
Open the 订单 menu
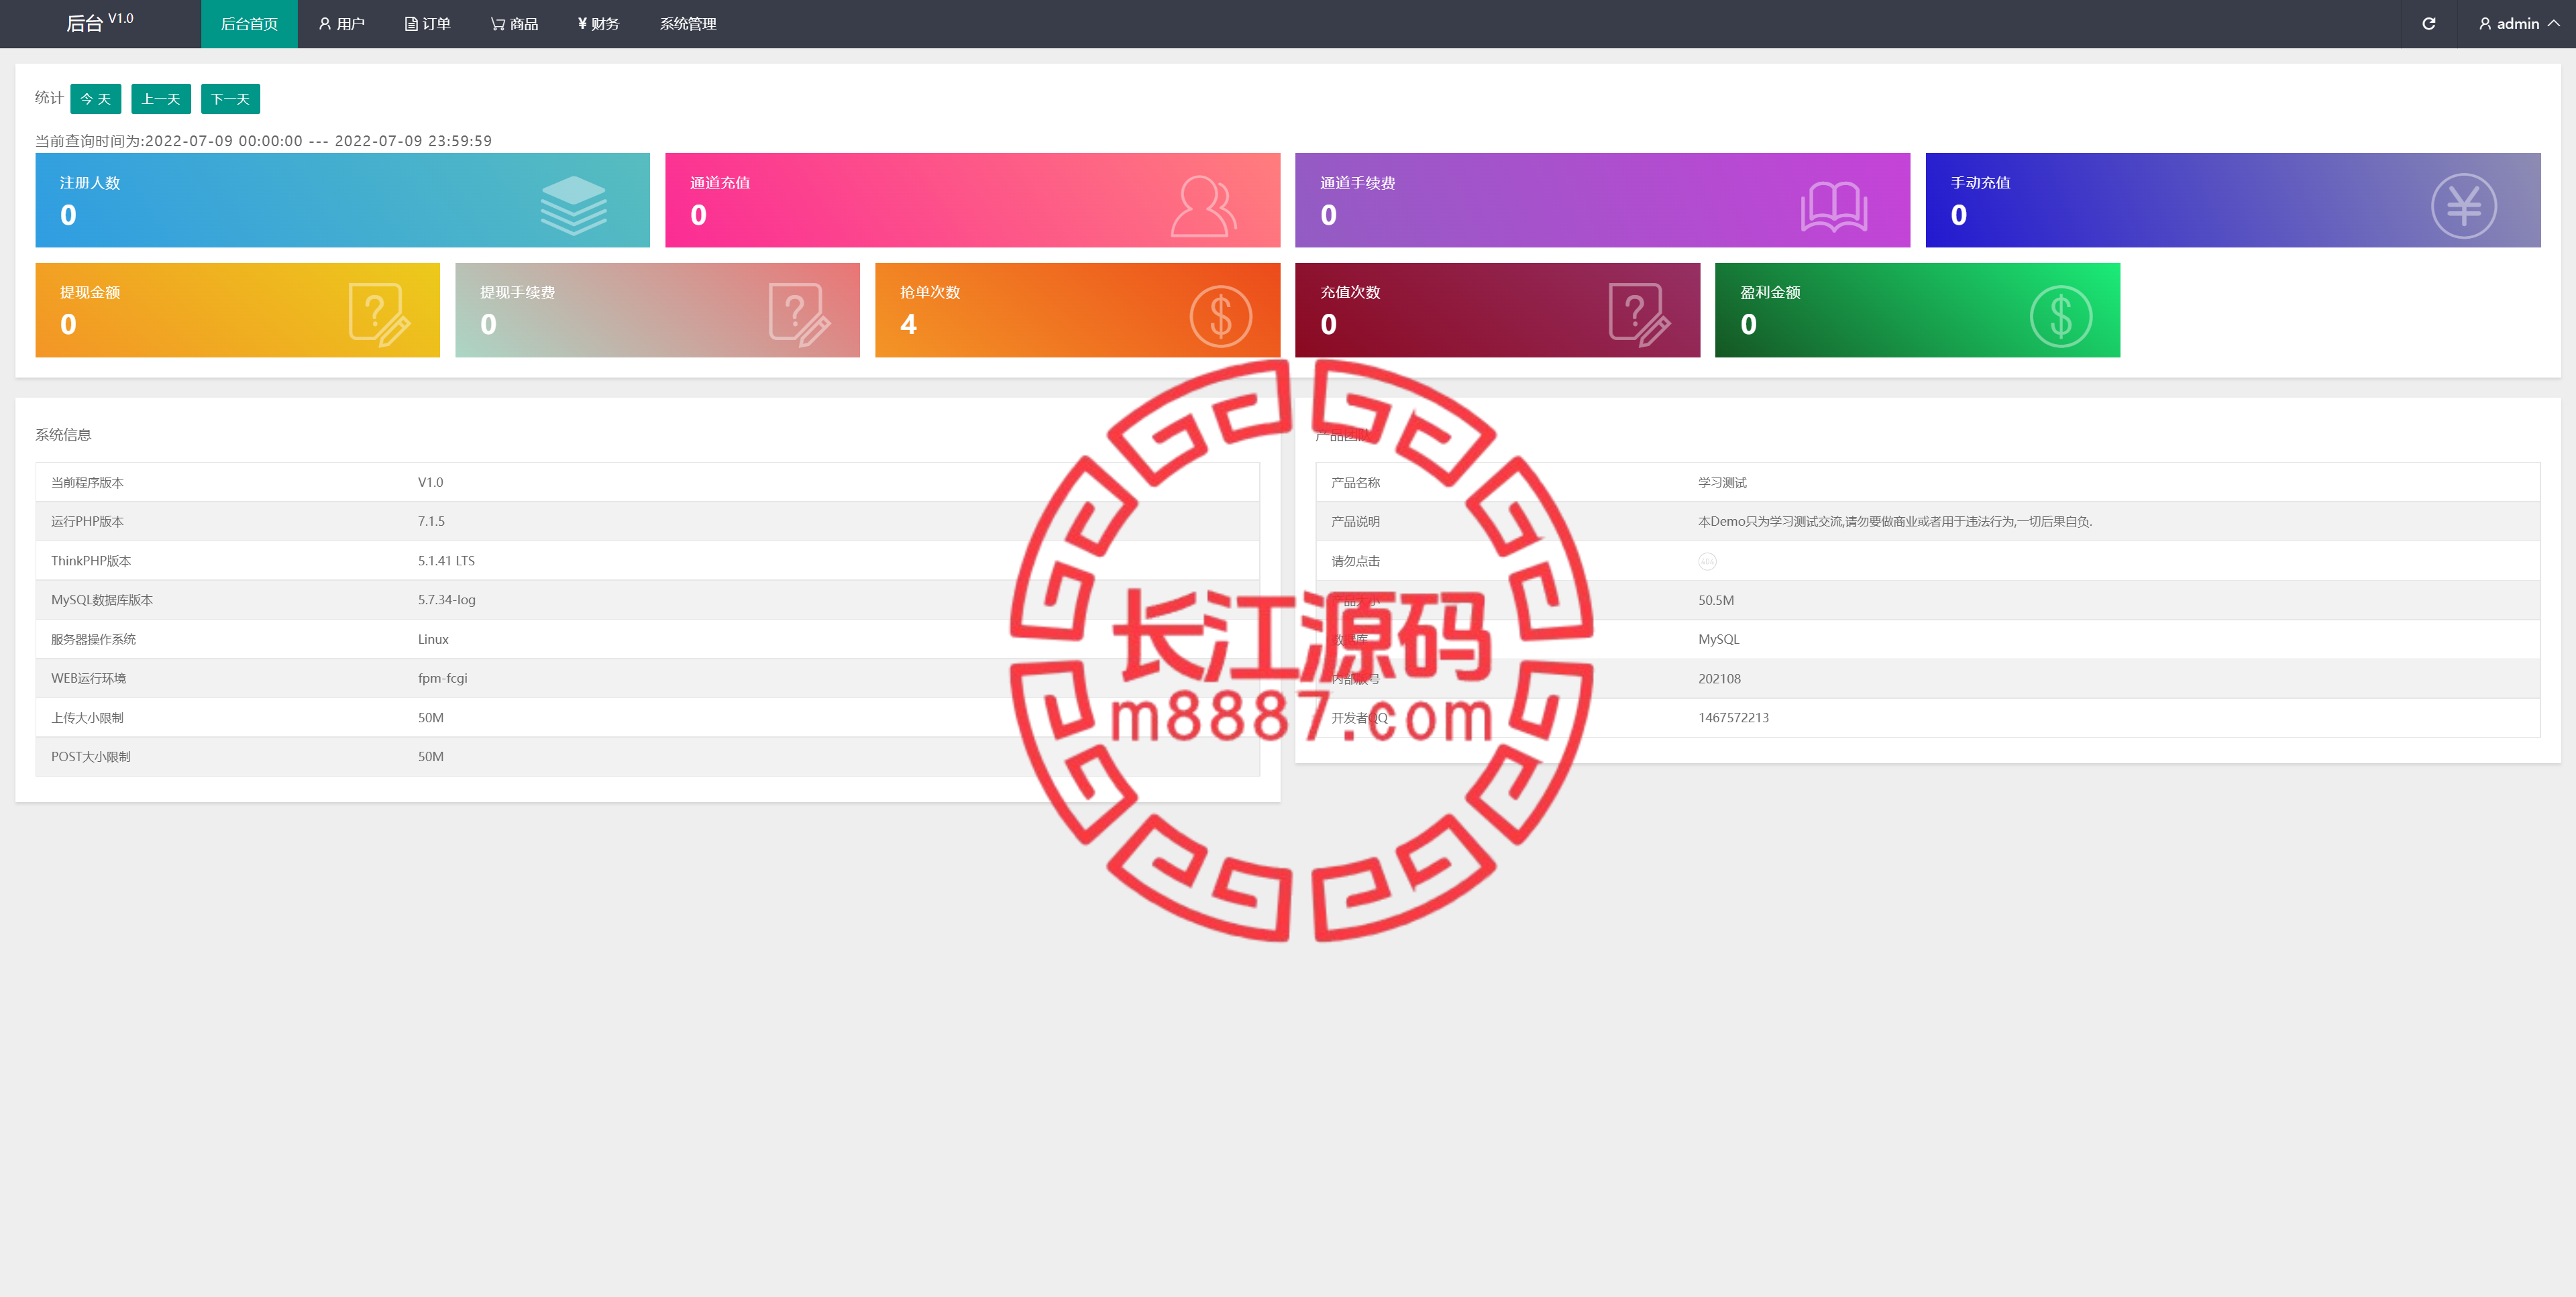(x=427, y=24)
